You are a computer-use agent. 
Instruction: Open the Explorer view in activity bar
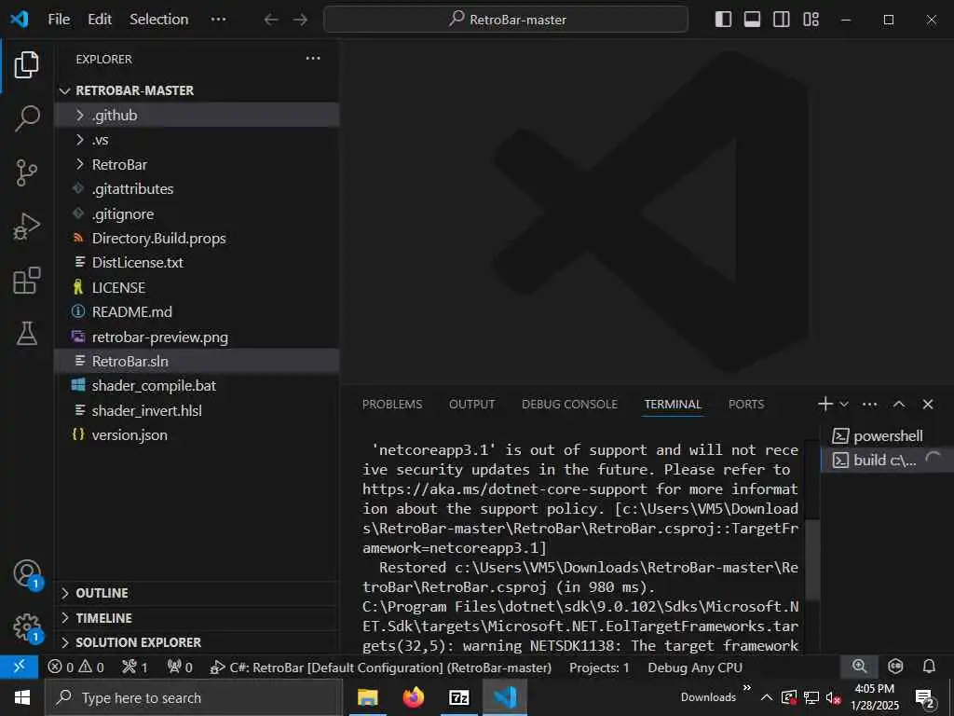tap(26, 64)
